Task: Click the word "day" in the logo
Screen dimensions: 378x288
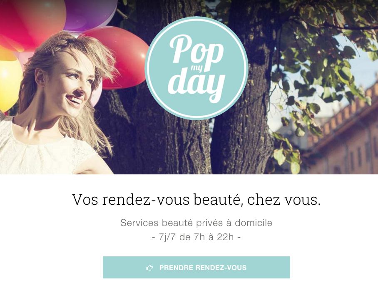Action: pyautogui.click(x=196, y=84)
